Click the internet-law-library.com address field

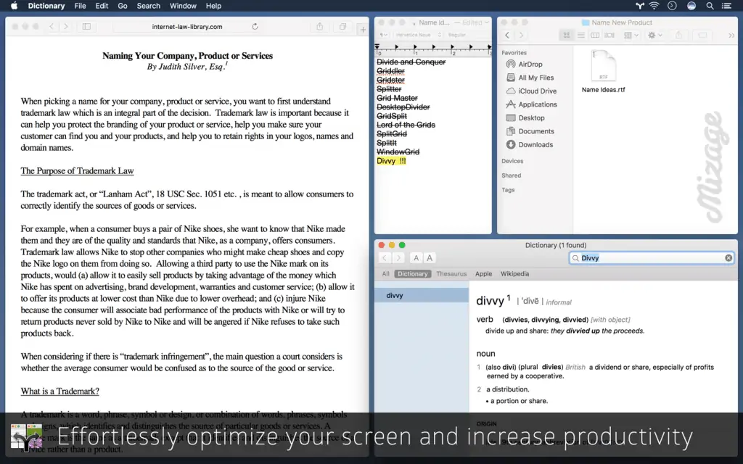pos(186,27)
